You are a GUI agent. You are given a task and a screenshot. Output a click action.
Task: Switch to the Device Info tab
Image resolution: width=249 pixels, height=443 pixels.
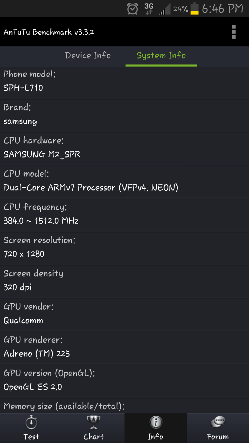coord(88,56)
